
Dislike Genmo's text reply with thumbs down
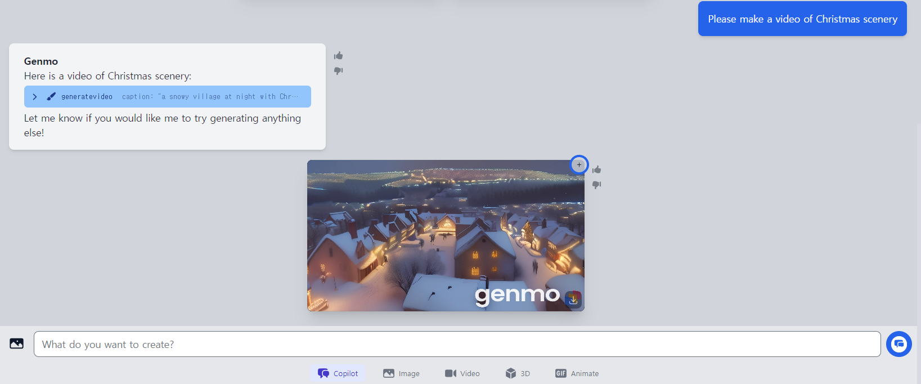click(x=338, y=70)
